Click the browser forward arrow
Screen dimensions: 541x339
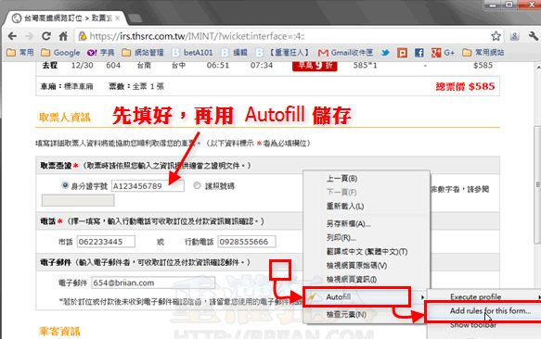[x=30, y=36]
